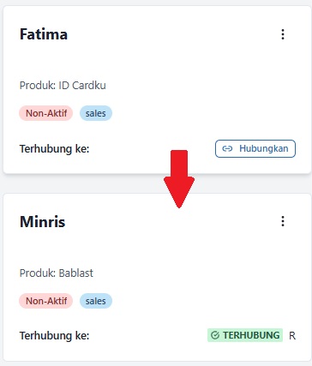Click the Produk: ID Cardku text

tap(63, 86)
